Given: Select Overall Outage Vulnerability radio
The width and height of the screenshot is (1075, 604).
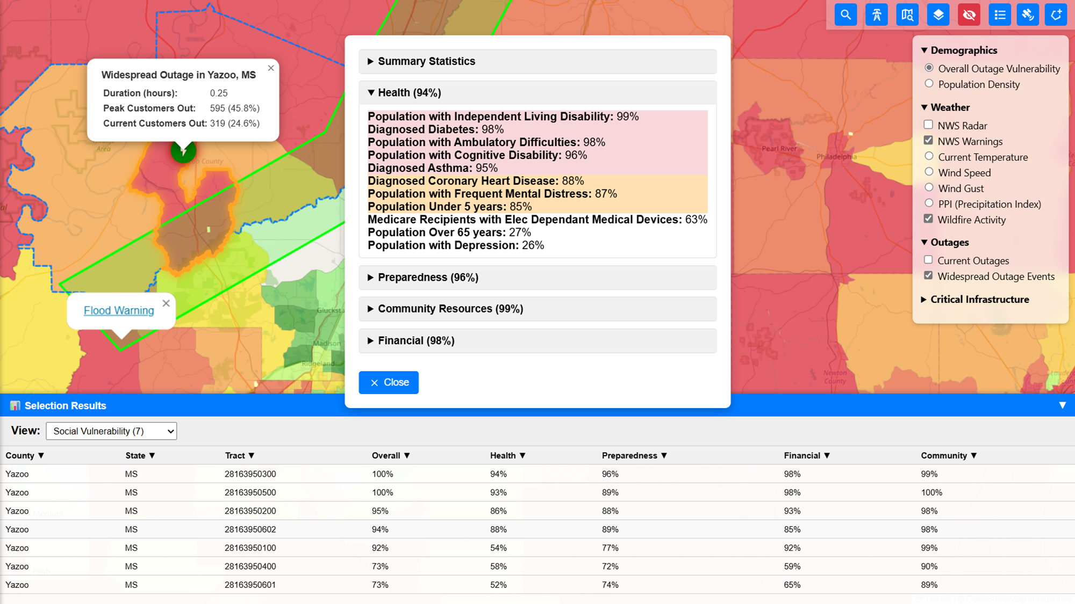Looking at the screenshot, I should pos(929,68).
